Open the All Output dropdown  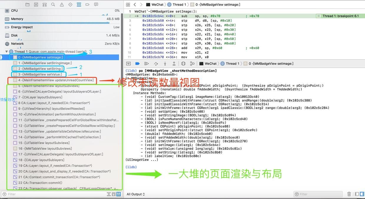pyautogui.click(x=136, y=194)
